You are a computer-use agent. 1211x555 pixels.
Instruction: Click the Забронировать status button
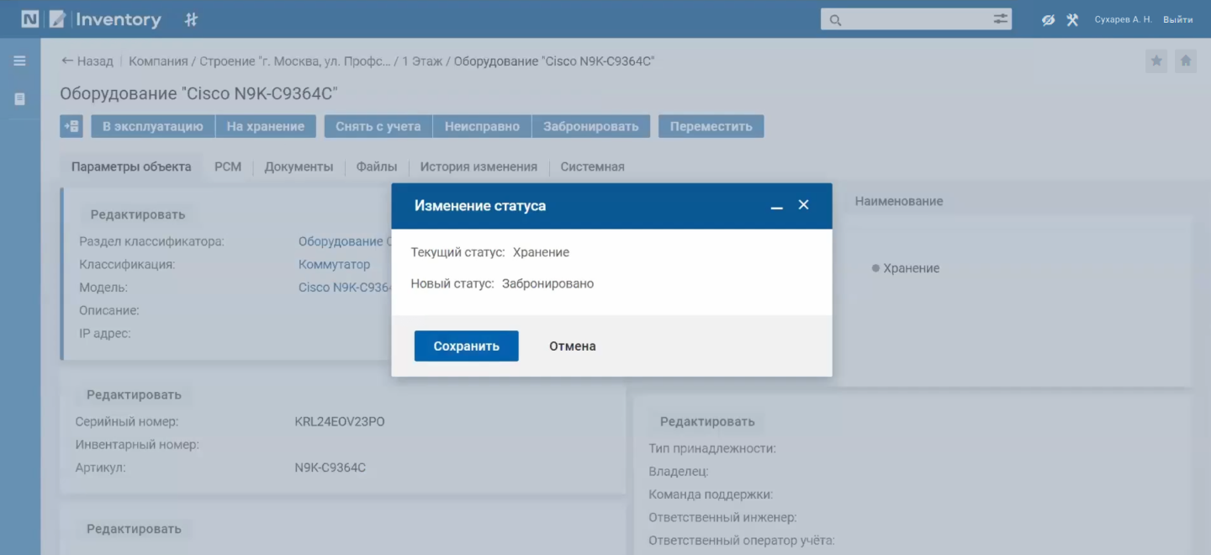coord(590,126)
